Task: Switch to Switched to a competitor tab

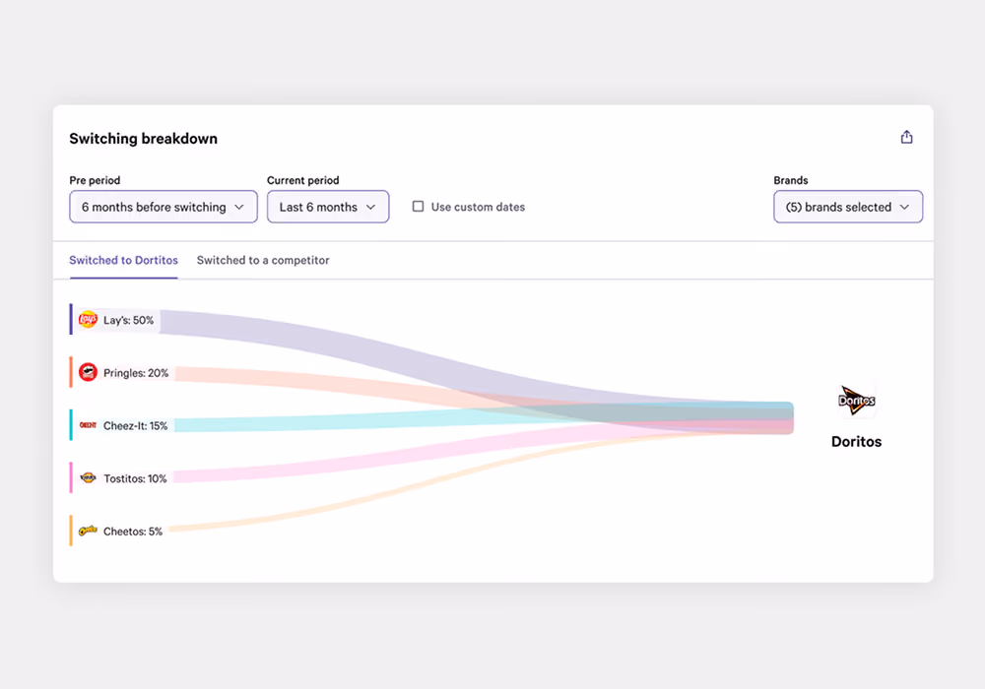Action: pyautogui.click(x=263, y=260)
